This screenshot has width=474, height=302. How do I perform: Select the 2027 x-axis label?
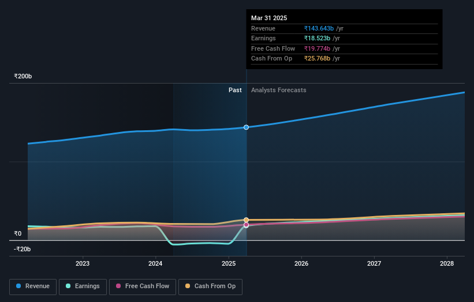[374, 264]
